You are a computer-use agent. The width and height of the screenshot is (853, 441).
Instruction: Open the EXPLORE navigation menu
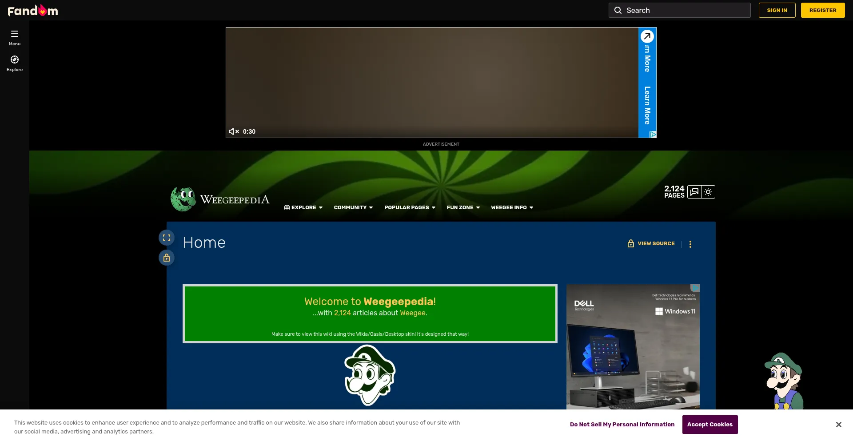point(303,207)
